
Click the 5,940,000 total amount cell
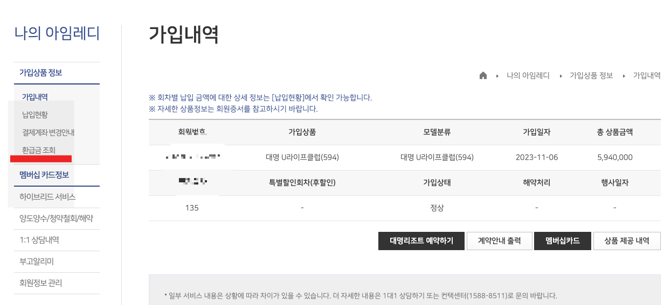[615, 158]
